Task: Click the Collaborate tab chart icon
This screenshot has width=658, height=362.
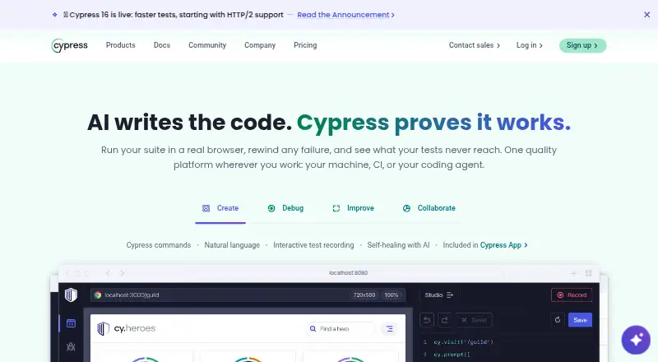Action: tap(406, 208)
